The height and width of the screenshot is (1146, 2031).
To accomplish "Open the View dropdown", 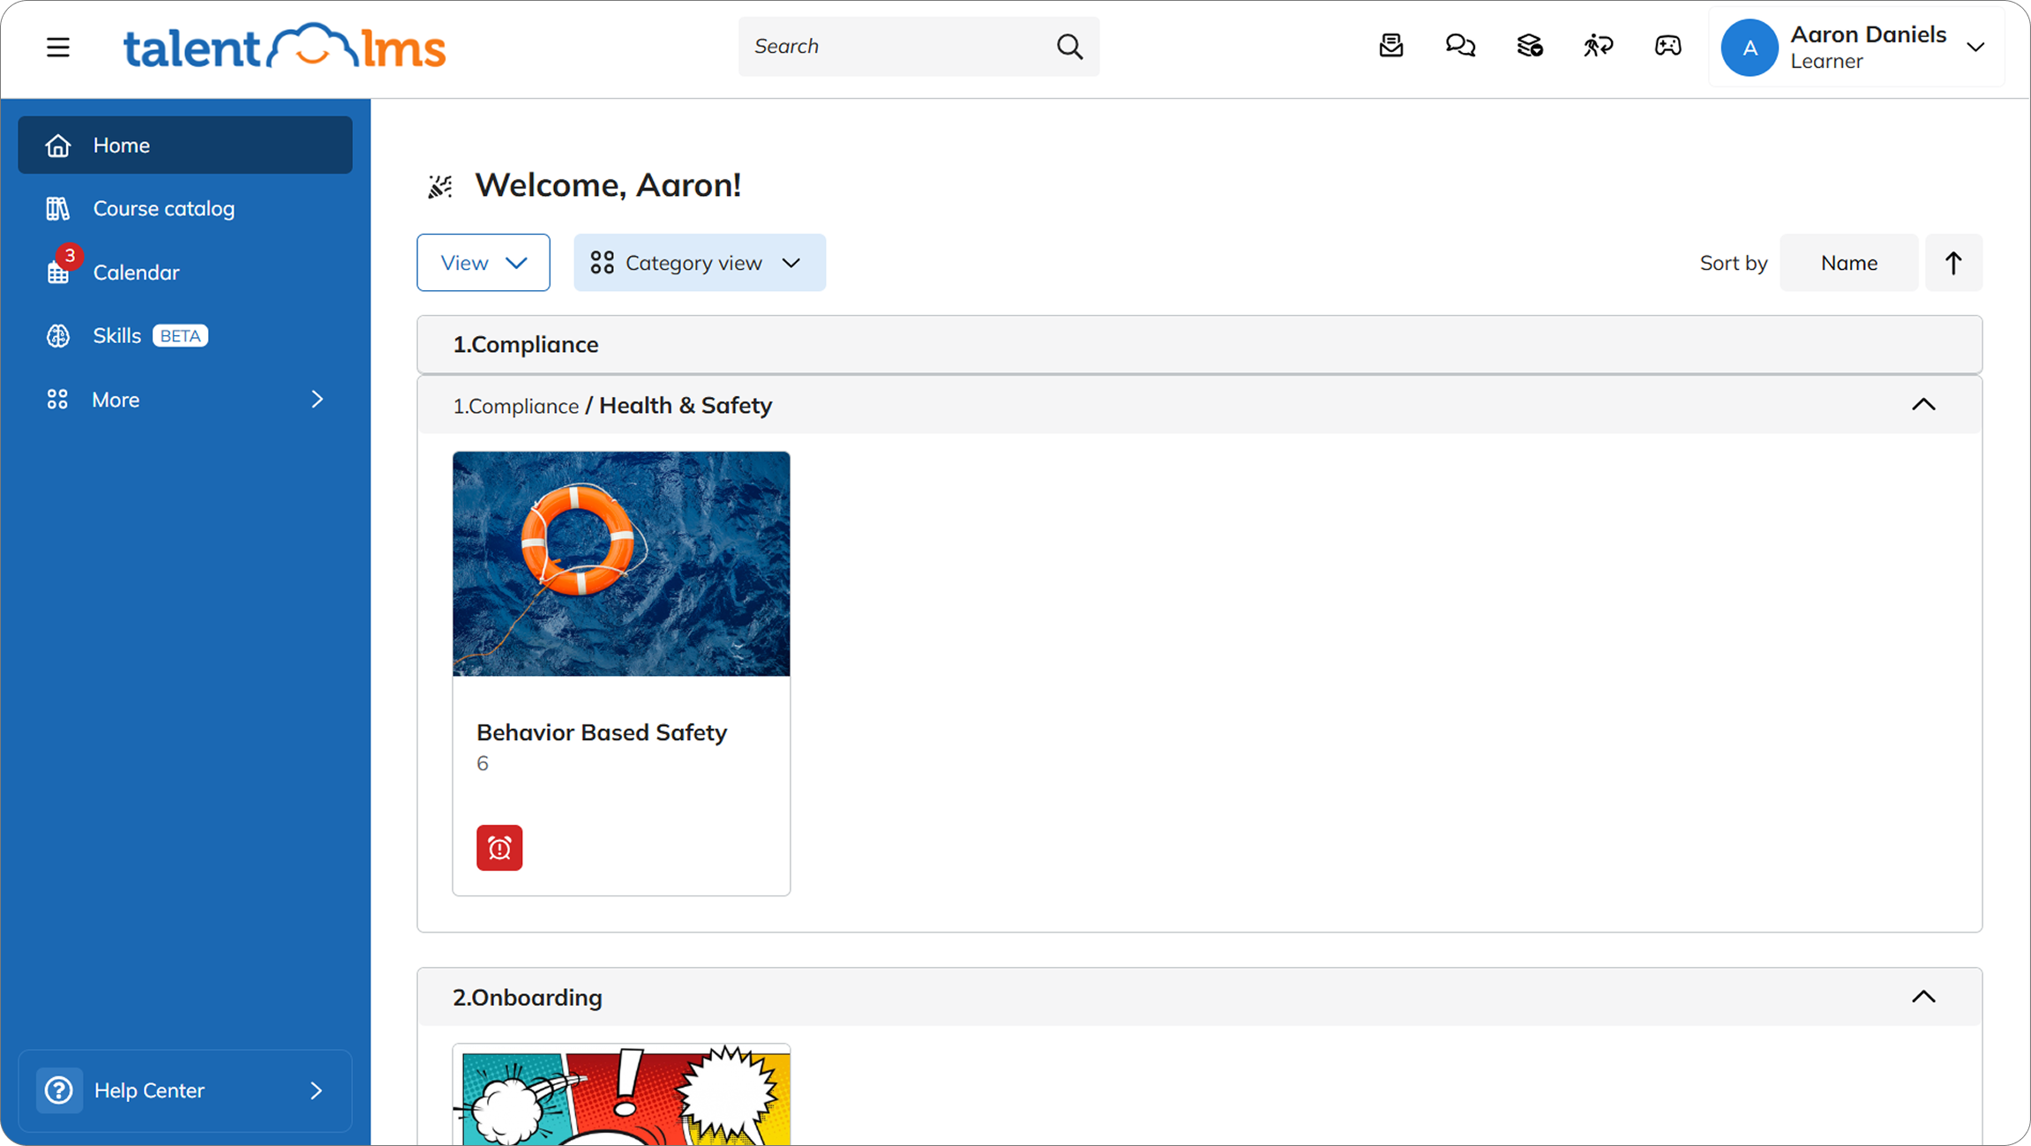I will pos(483,263).
